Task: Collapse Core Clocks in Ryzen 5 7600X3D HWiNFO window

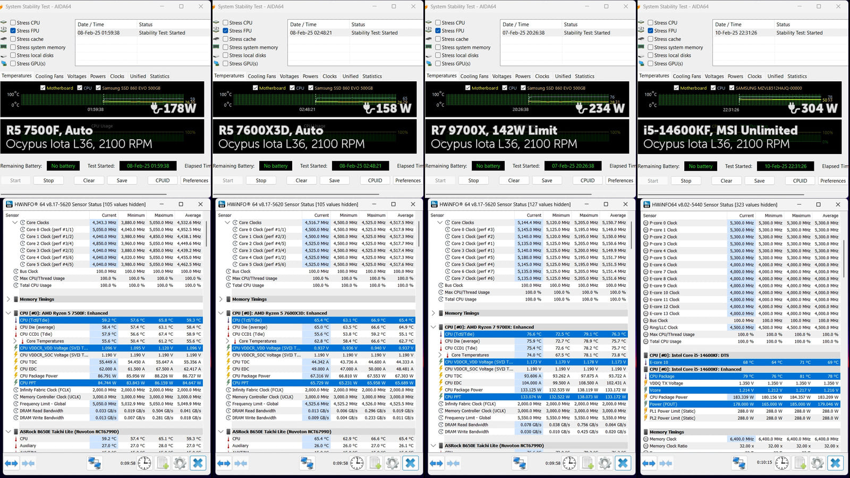Action: (227, 223)
